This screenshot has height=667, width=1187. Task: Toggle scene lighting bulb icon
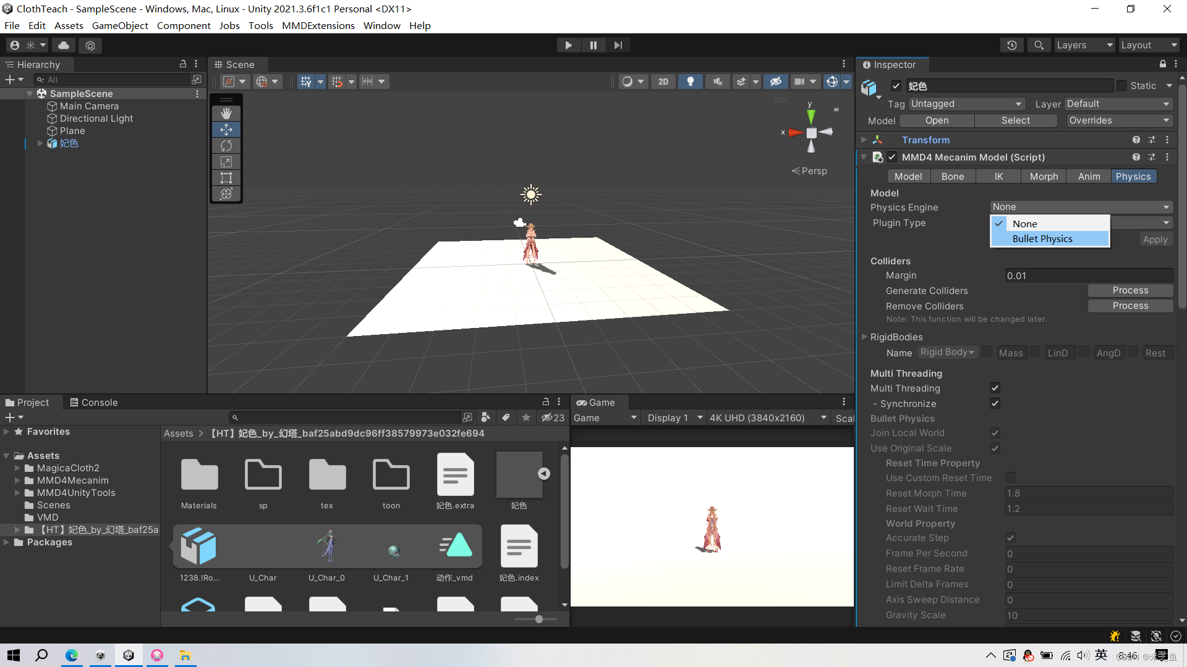click(x=691, y=82)
